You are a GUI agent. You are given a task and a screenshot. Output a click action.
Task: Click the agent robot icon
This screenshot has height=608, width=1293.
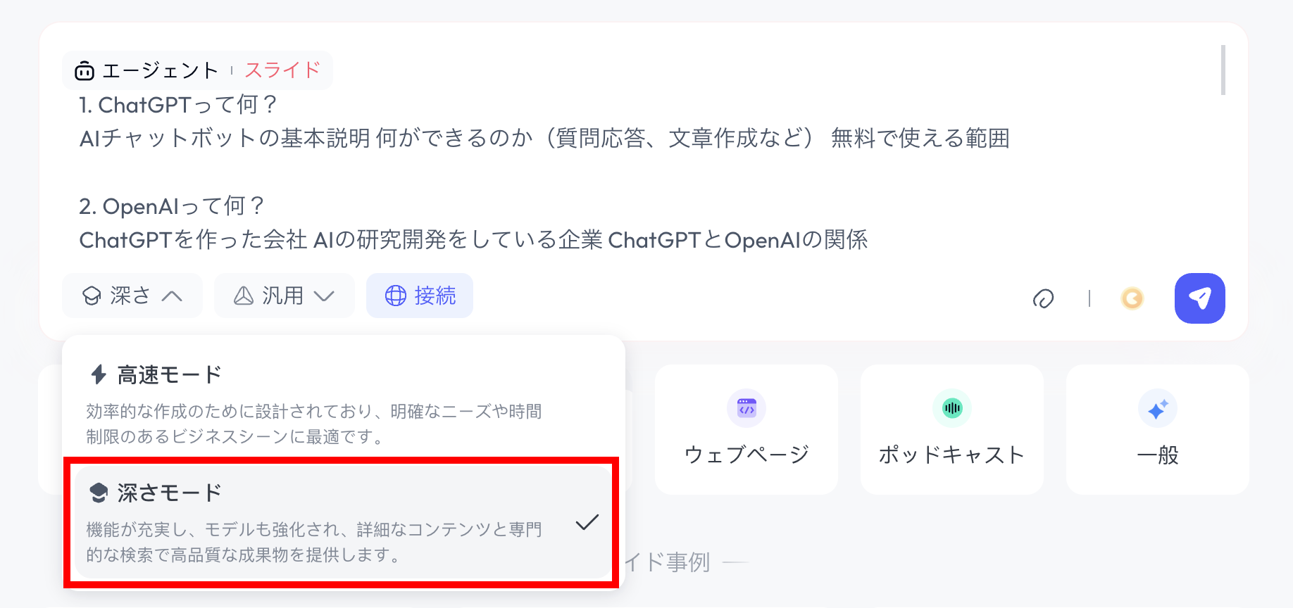(x=85, y=70)
